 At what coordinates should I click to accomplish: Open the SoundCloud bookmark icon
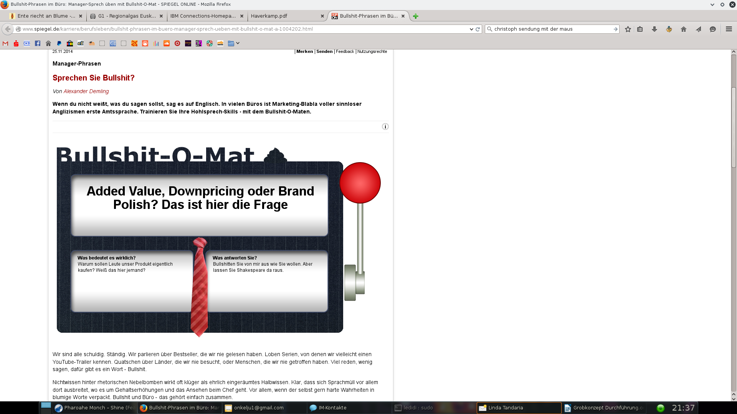tap(167, 43)
